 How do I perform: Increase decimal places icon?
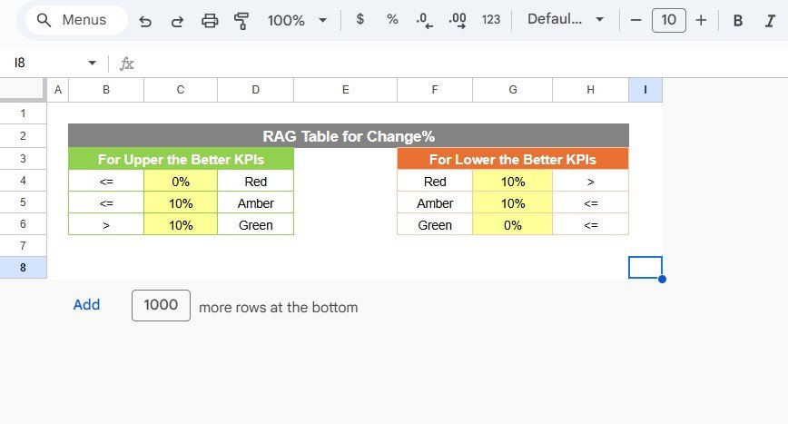pyautogui.click(x=458, y=20)
